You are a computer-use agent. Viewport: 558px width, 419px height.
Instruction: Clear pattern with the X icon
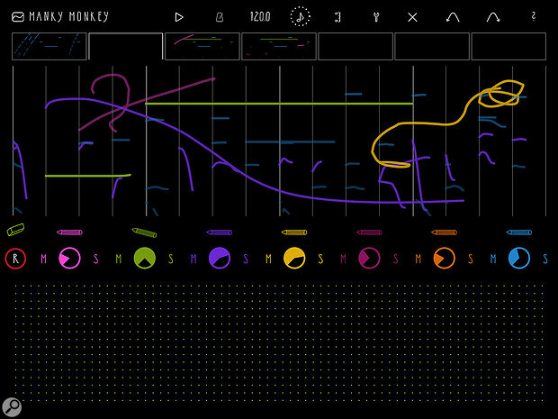pyautogui.click(x=412, y=17)
